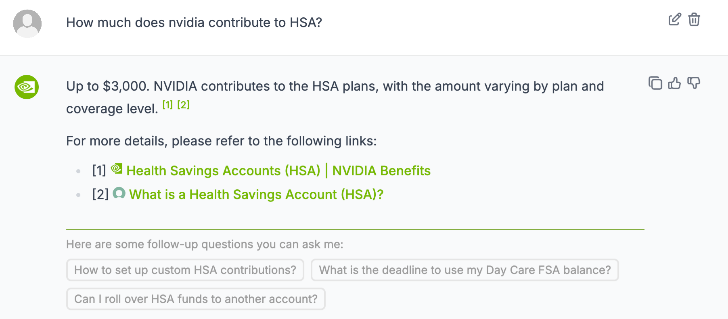Open inline citation [1] superscript

[x=167, y=105]
